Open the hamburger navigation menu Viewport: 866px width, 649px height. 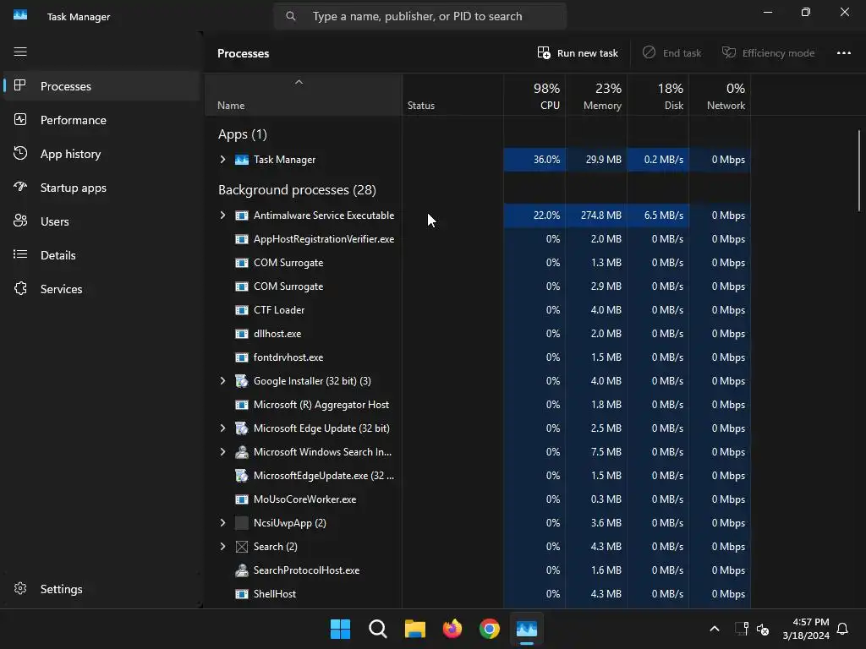[20, 52]
